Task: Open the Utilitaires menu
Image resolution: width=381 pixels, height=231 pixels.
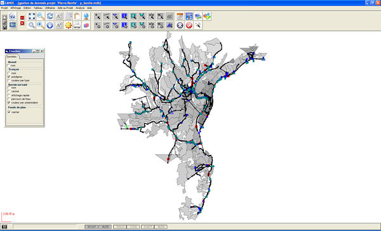Action: tap(50, 8)
